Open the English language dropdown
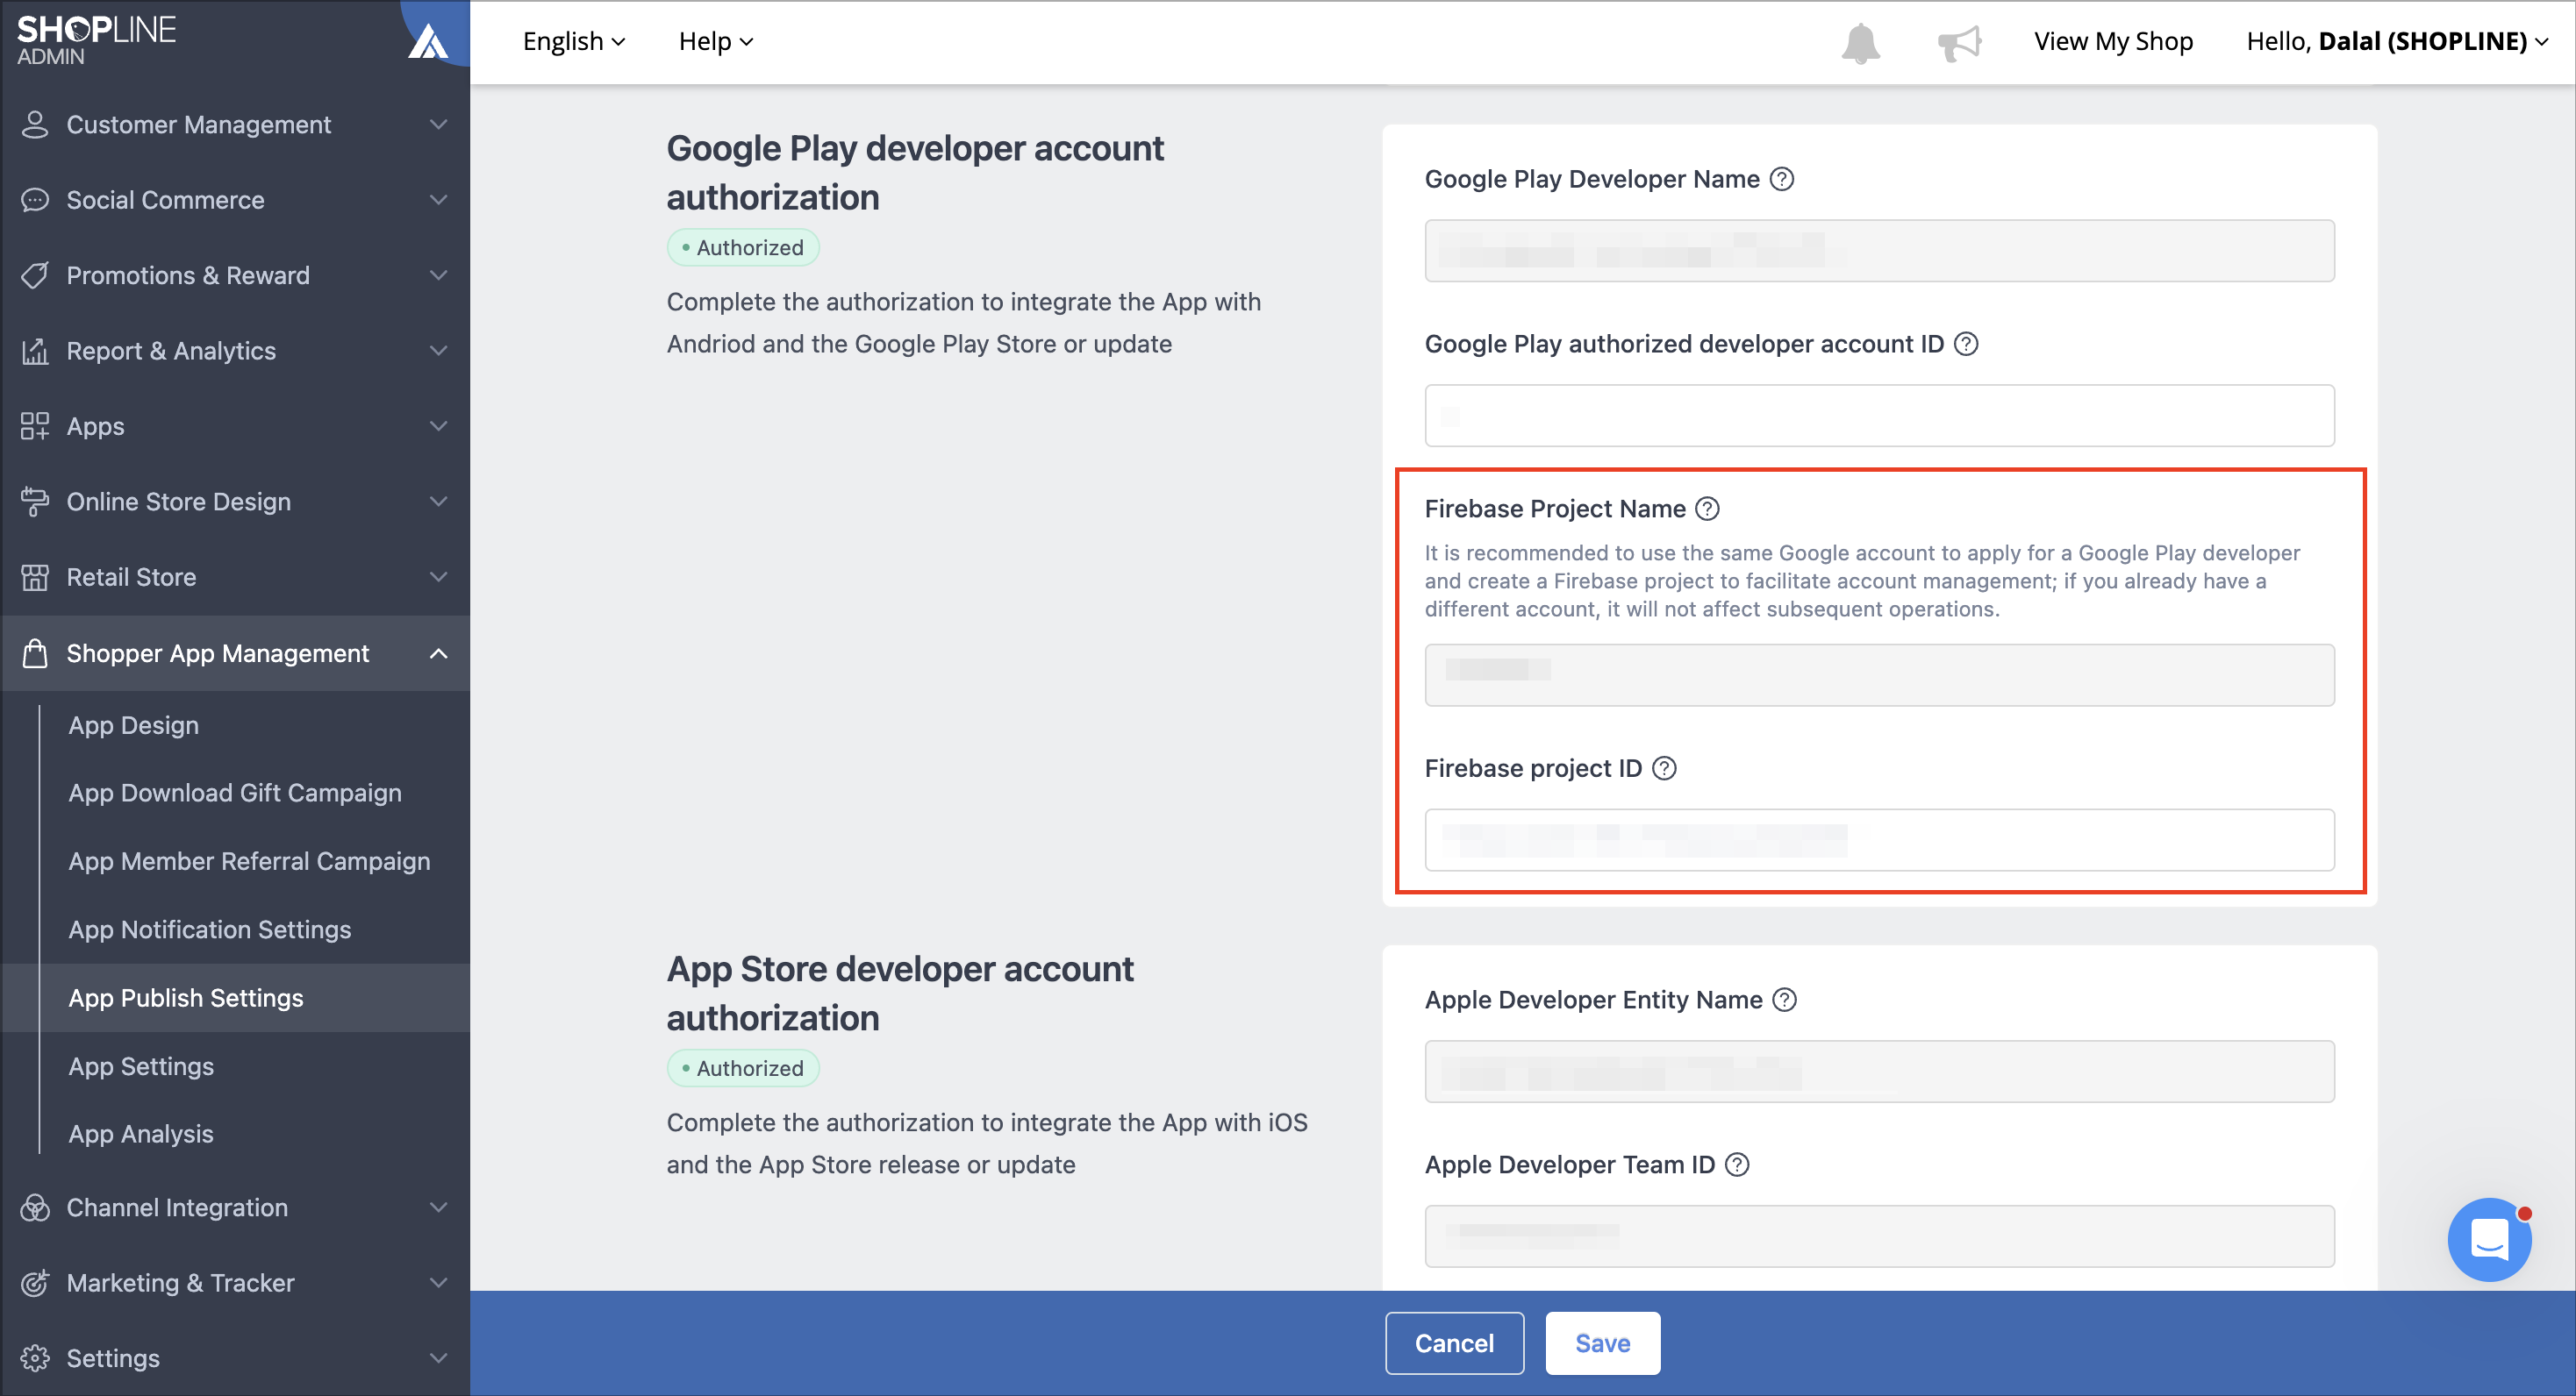The image size is (2576, 1396). pos(574,41)
